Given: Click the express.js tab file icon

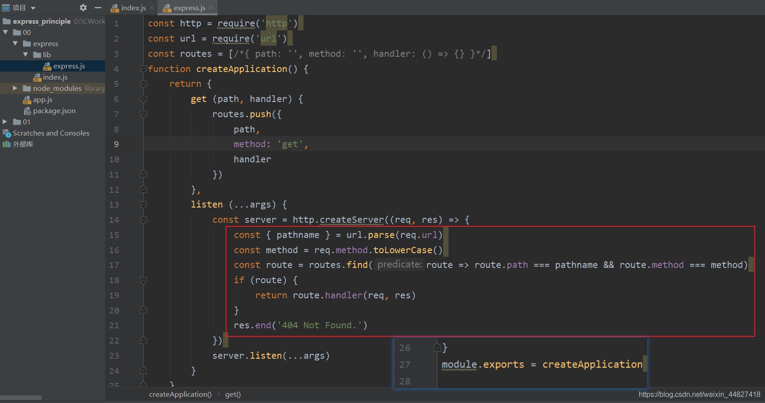Looking at the screenshot, I should tap(167, 8).
